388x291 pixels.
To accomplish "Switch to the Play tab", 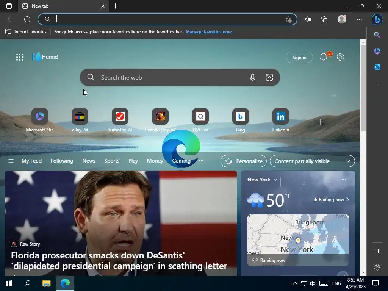I will coord(133,161).
